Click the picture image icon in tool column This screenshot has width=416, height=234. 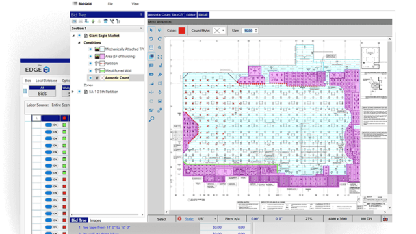[x=160, y=101]
